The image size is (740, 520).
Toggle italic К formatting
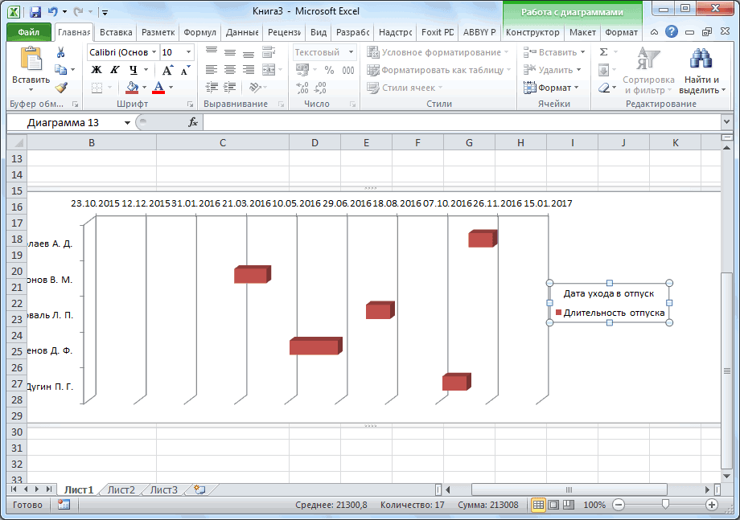(x=114, y=70)
